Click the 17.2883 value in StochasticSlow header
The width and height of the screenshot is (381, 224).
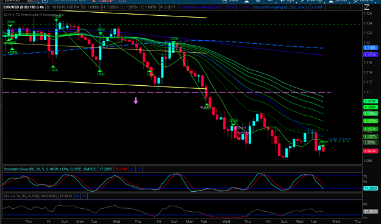tap(105, 169)
